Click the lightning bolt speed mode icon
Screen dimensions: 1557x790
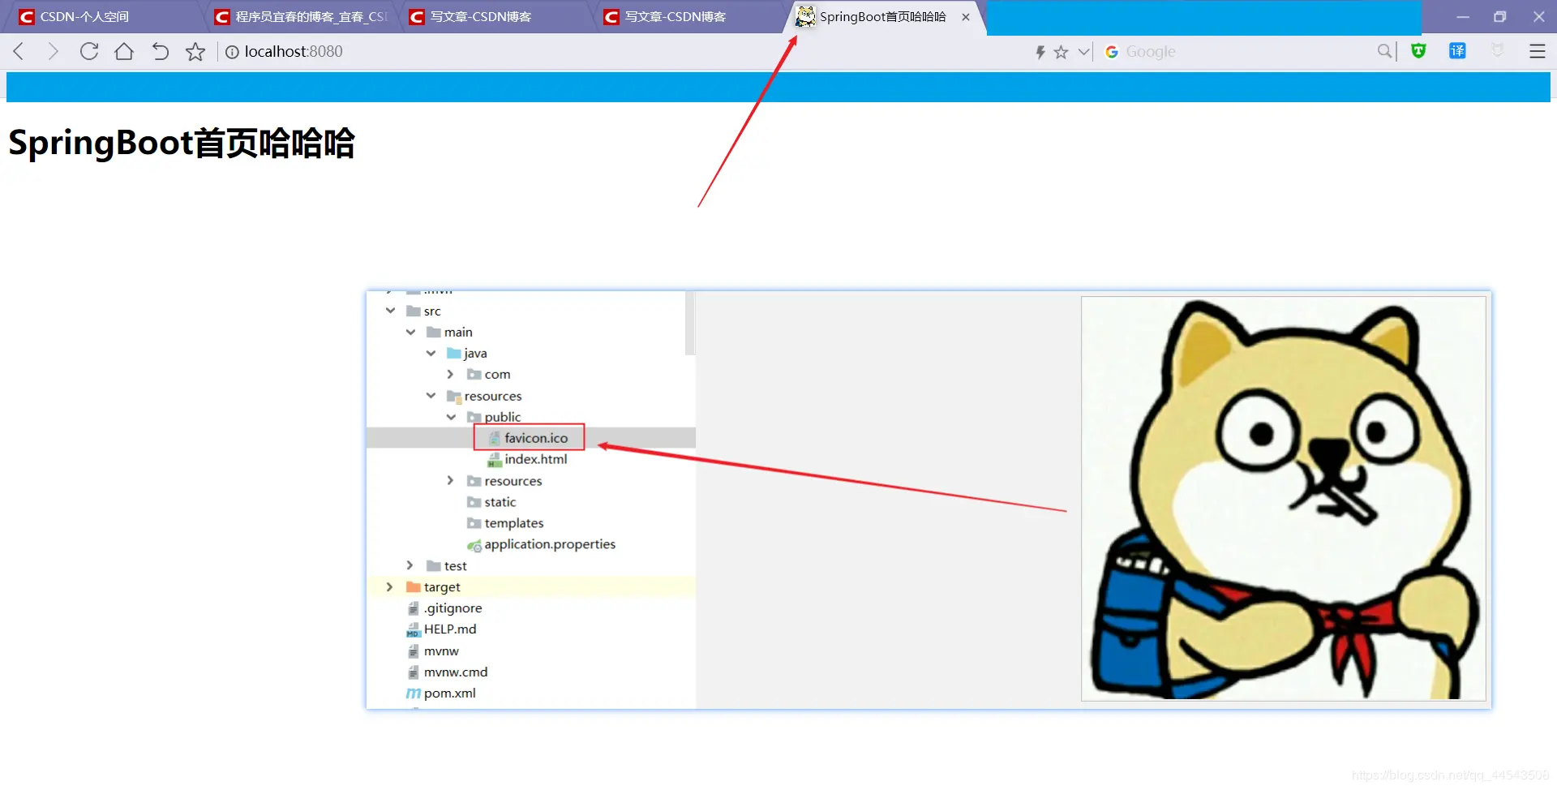(x=1040, y=52)
